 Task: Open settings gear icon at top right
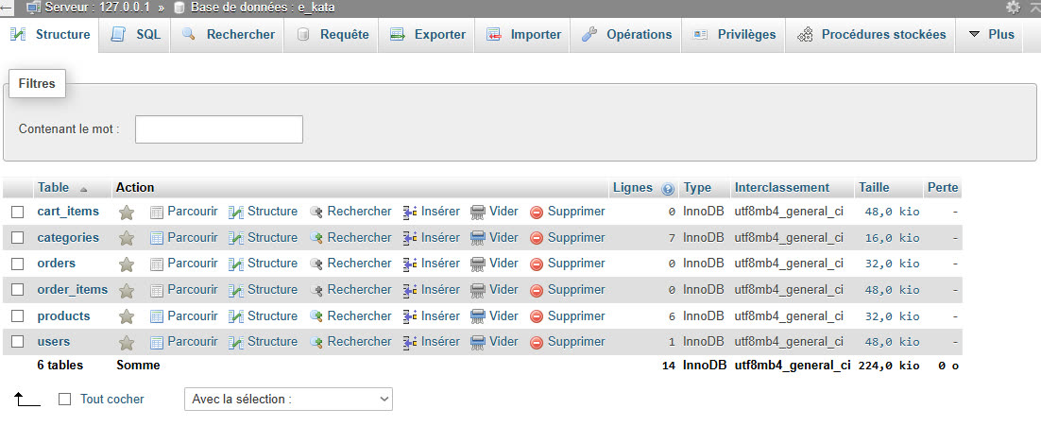pos(1013,8)
